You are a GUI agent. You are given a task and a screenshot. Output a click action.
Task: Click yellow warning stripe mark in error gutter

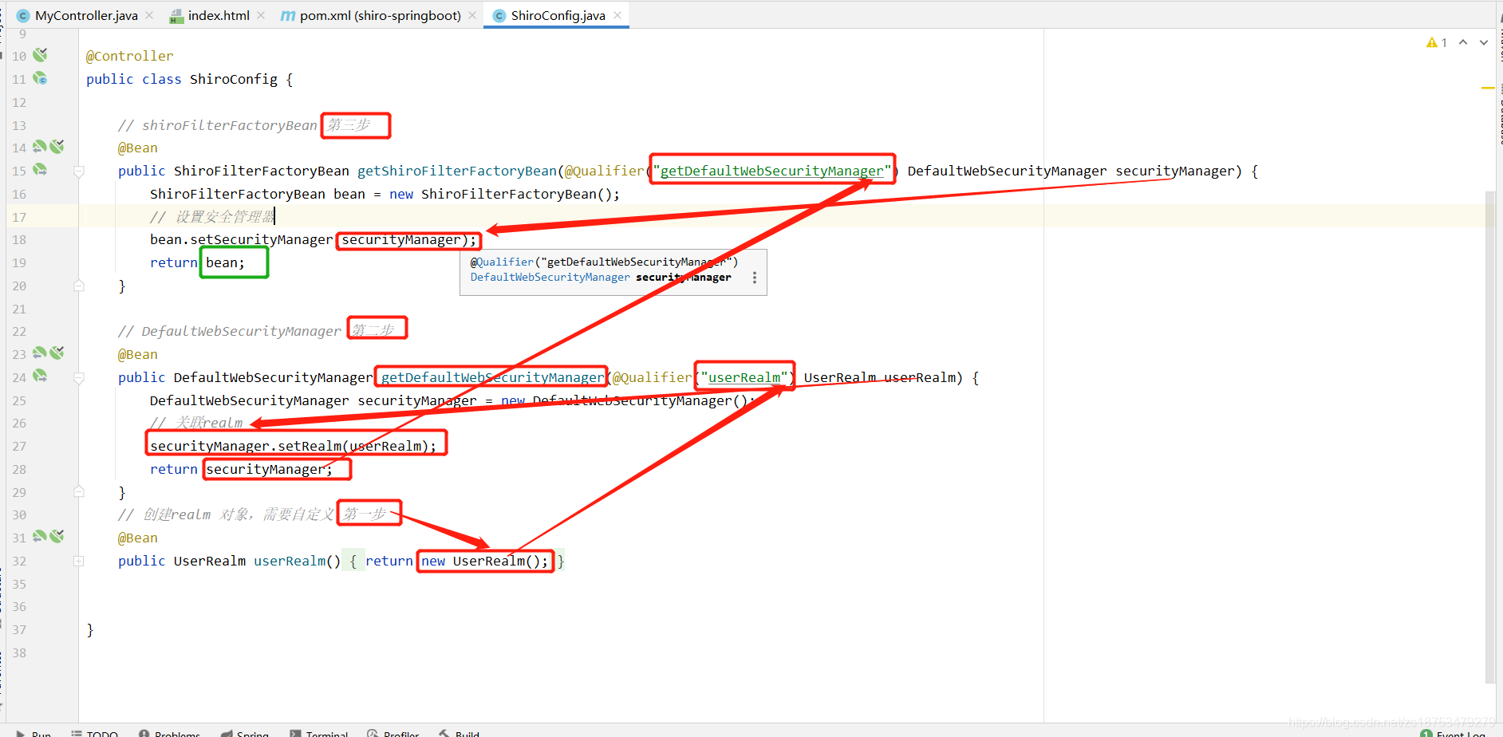click(1488, 88)
